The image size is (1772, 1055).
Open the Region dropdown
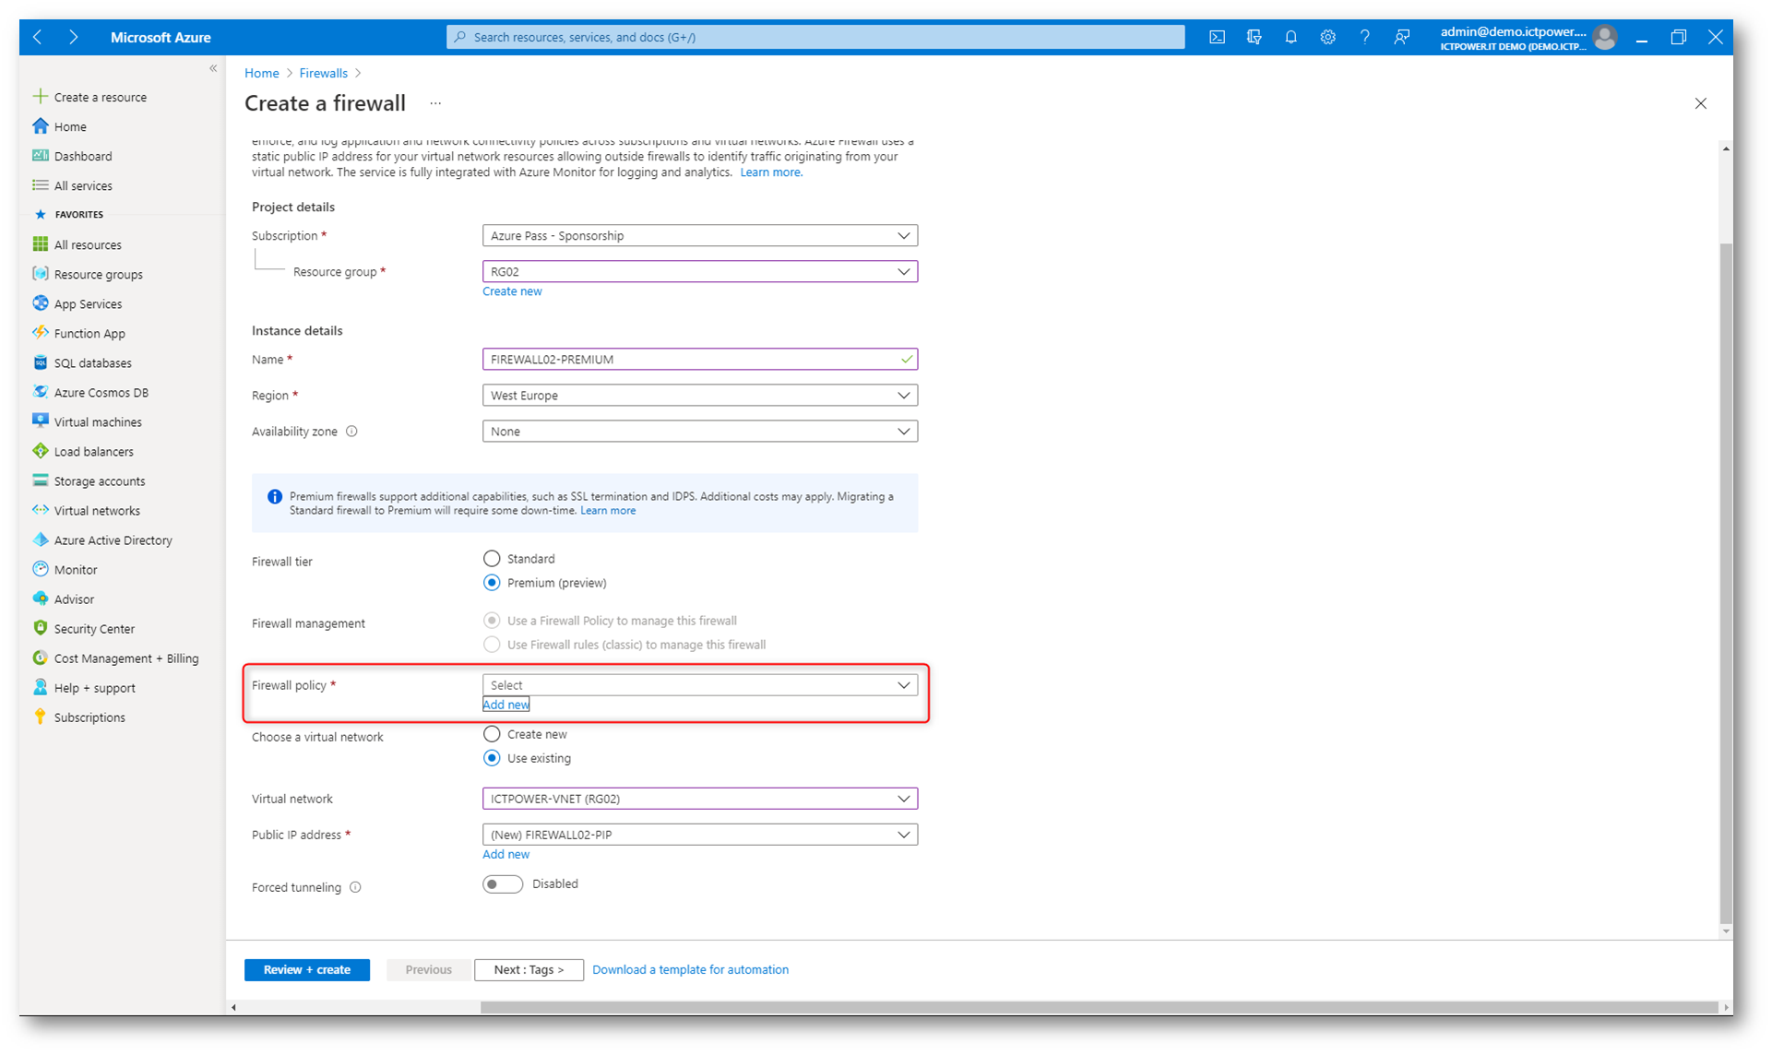tap(700, 395)
